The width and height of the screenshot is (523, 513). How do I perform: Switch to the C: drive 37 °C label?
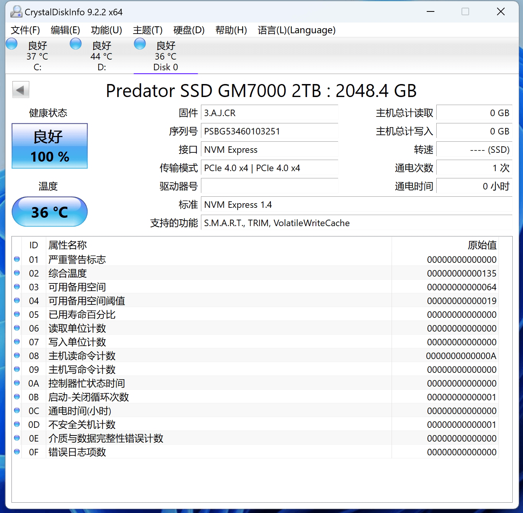37,57
